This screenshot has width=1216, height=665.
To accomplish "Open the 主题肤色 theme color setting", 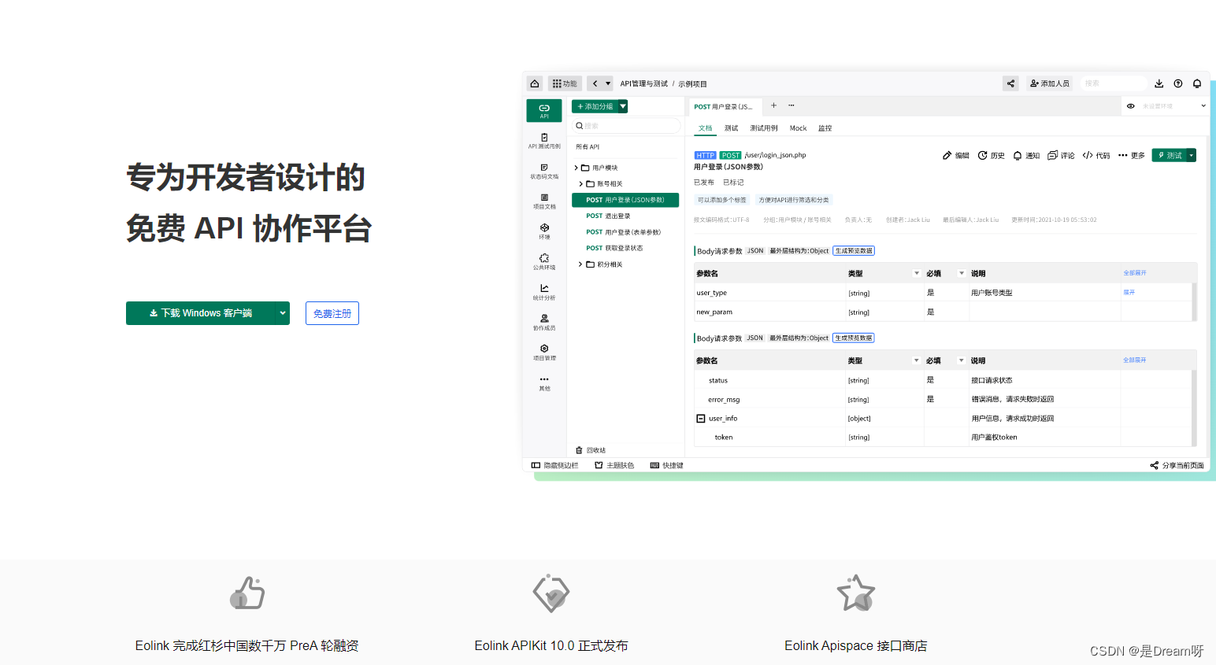I will (614, 464).
